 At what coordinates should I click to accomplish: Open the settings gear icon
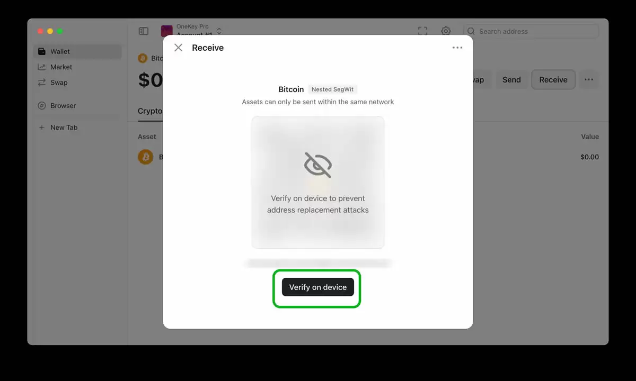tap(446, 31)
